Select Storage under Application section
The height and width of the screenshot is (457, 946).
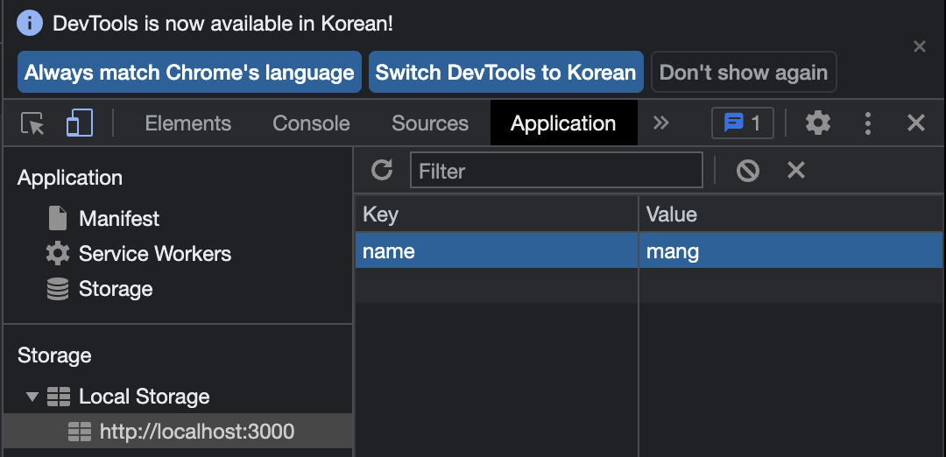tap(116, 290)
